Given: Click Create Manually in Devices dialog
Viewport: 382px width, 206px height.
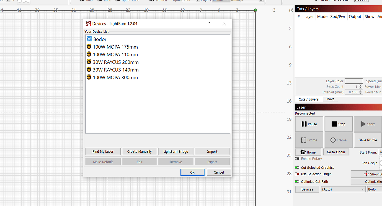Looking at the screenshot, I should pos(140,151).
